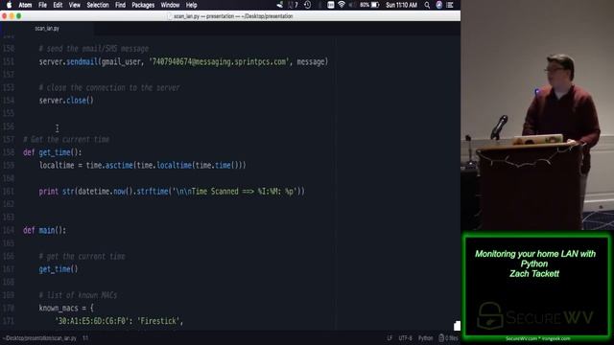Open the Wi-Fi status menu
Viewport: 614px width, 345px height.
pyautogui.click(x=342, y=5)
